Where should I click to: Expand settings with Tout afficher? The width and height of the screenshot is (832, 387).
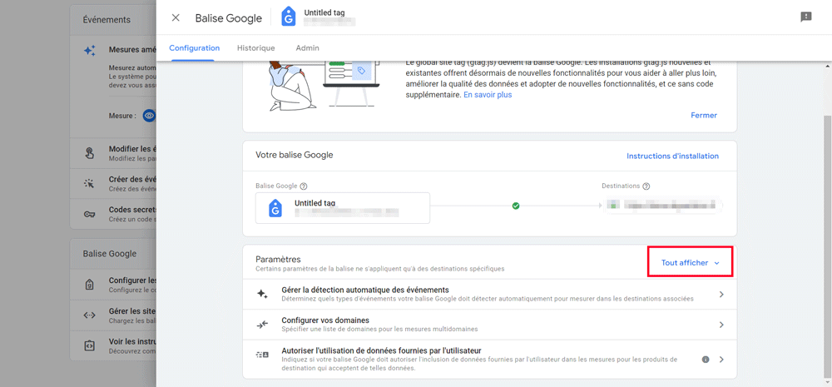pos(690,263)
